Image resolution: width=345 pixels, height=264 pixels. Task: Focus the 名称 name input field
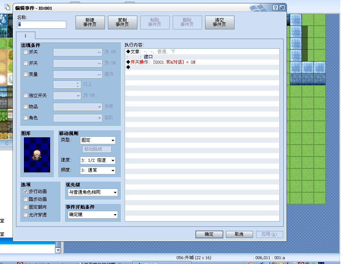pyautogui.click(x=42, y=25)
